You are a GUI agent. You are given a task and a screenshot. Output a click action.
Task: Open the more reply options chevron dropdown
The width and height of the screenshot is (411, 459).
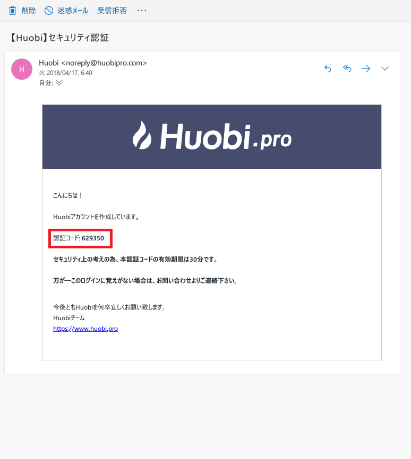(385, 69)
